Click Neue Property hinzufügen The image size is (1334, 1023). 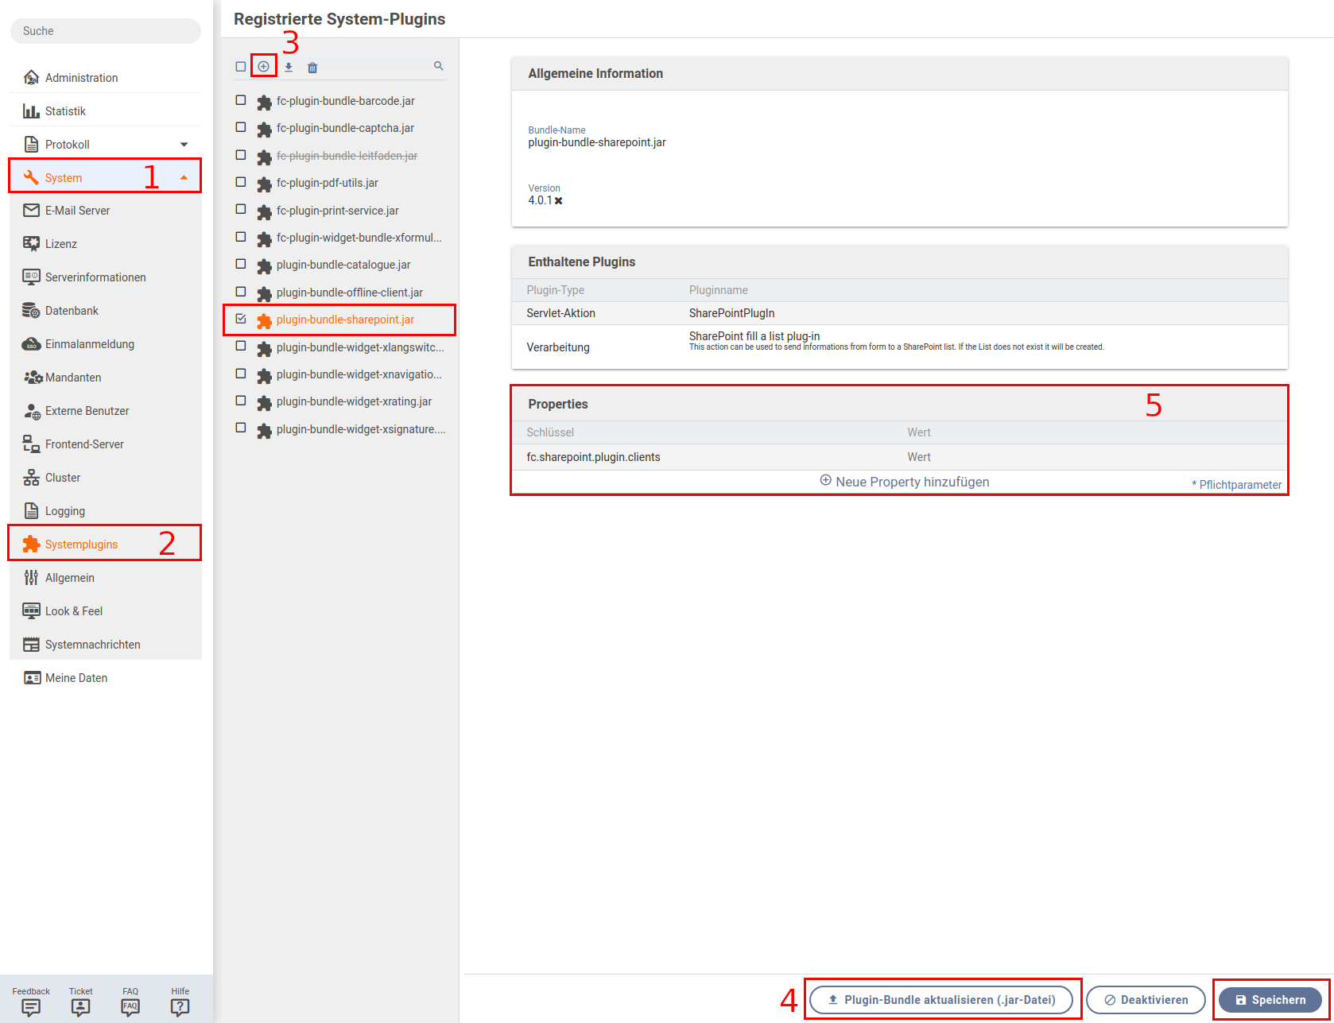[x=905, y=482]
